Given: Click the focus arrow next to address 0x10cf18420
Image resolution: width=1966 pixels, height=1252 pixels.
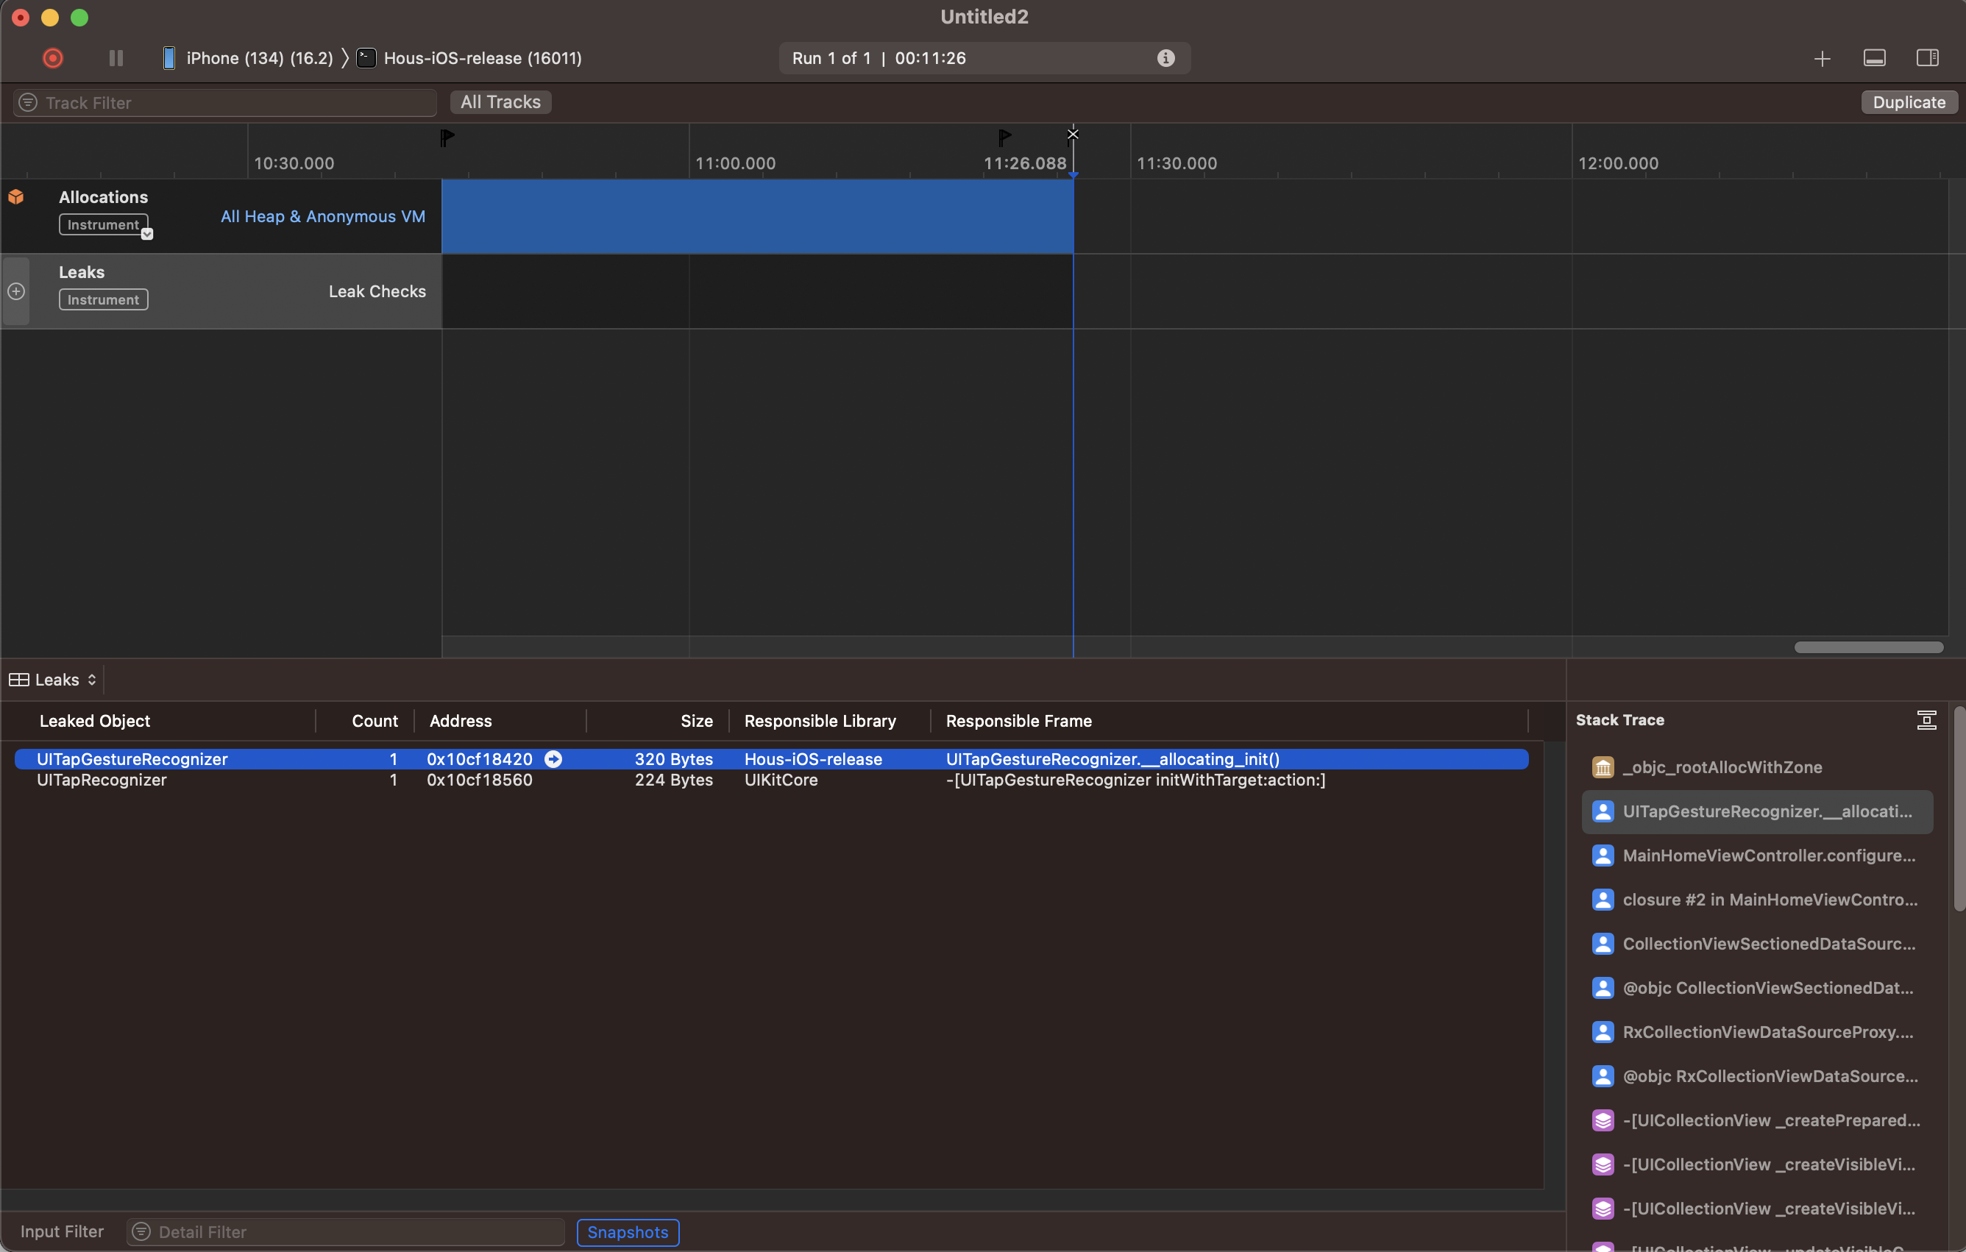Looking at the screenshot, I should (553, 759).
